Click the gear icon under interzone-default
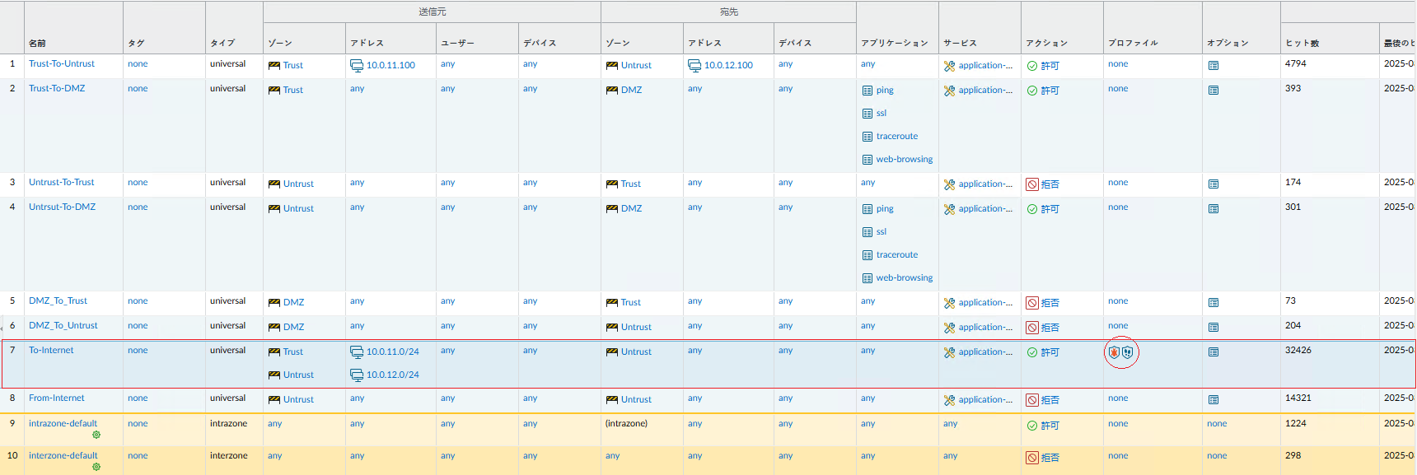This screenshot has width=1417, height=475. pyautogui.click(x=96, y=467)
